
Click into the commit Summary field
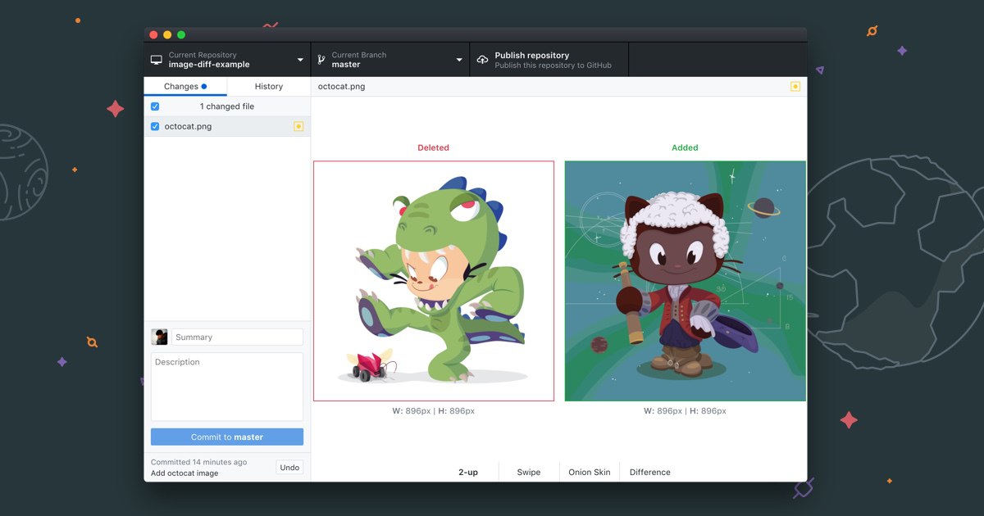click(237, 337)
